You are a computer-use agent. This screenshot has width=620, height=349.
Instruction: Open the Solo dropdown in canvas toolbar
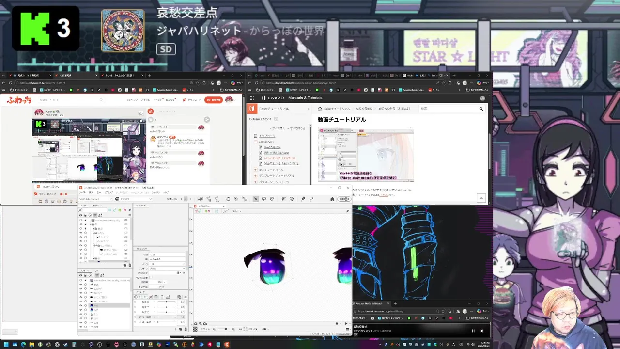(x=236, y=211)
